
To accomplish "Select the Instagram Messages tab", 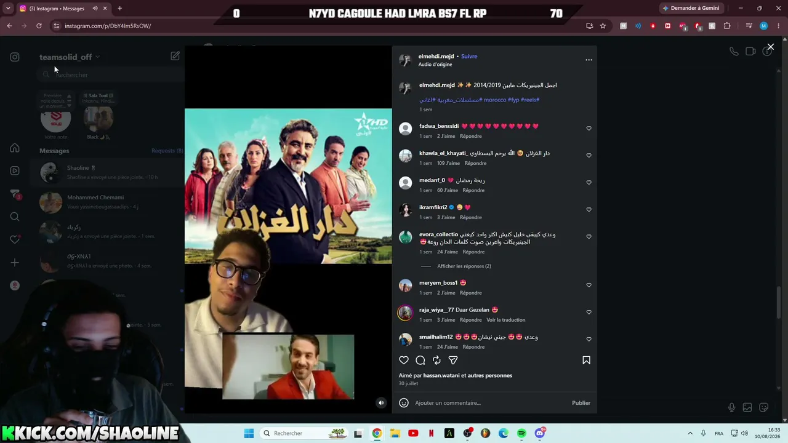I will [x=63, y=9].
